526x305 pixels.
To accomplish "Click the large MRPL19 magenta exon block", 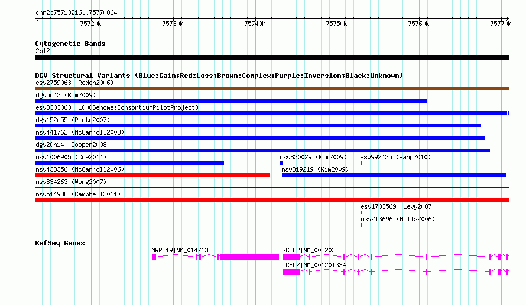I will point(249,257).
